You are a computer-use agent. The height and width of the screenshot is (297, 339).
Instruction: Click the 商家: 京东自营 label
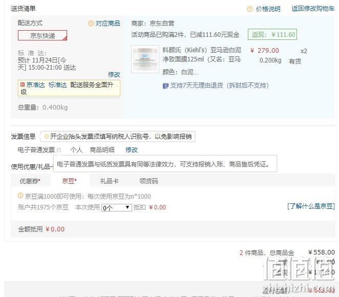pos(153,24)
